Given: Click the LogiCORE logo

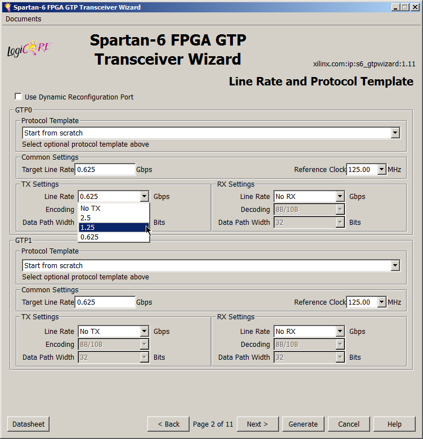Looking at the screenshot, I should tap(29, 48).
